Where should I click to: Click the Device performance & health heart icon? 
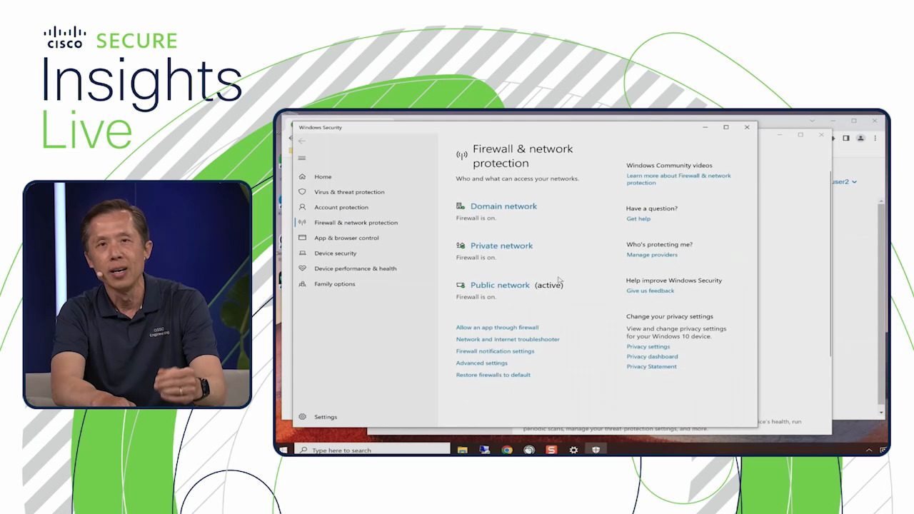click(302, 268)
